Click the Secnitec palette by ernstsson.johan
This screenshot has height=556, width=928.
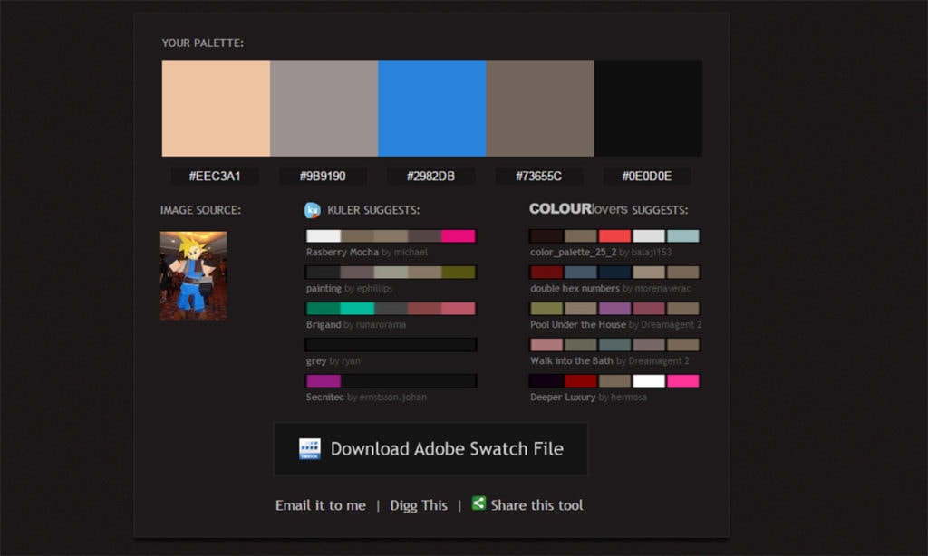point(391,380)
